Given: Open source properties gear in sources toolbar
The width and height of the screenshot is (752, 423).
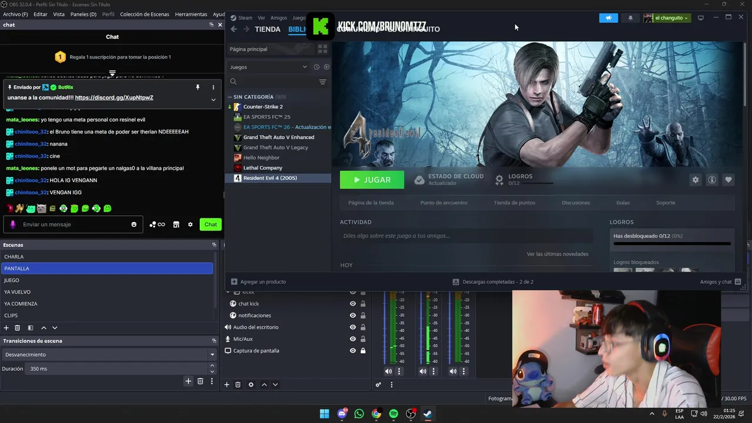Looking at the screenshot, I should [251, 385].
